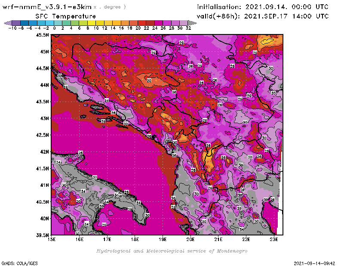Click the magenta 24 to 26 legend swatch

(159, 23)
